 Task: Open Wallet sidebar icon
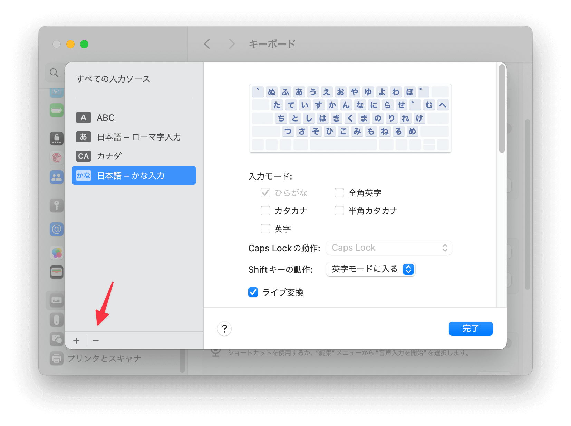57,272
